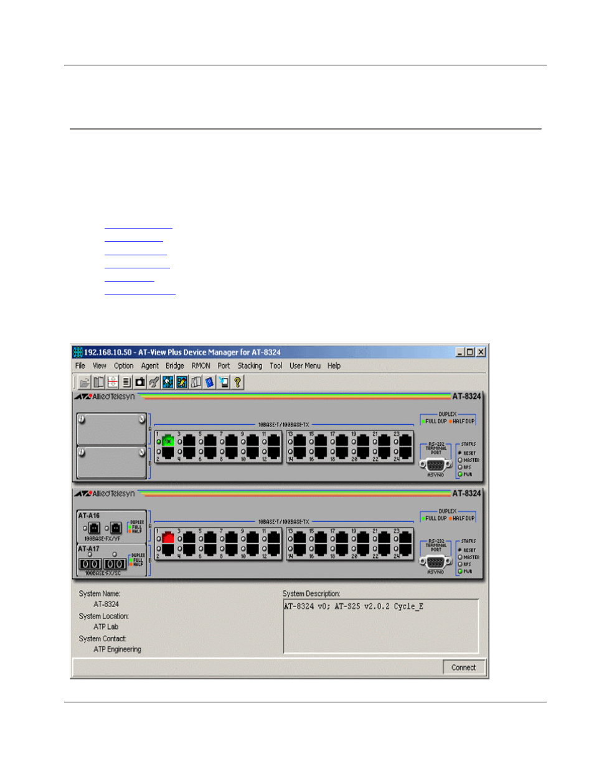The image size is (594, 769).
Task: Click the 'System Description:' label
Action: (x=311, y=594)
